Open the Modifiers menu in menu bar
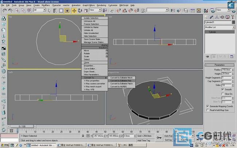237x148 pixels. (46, 5)
